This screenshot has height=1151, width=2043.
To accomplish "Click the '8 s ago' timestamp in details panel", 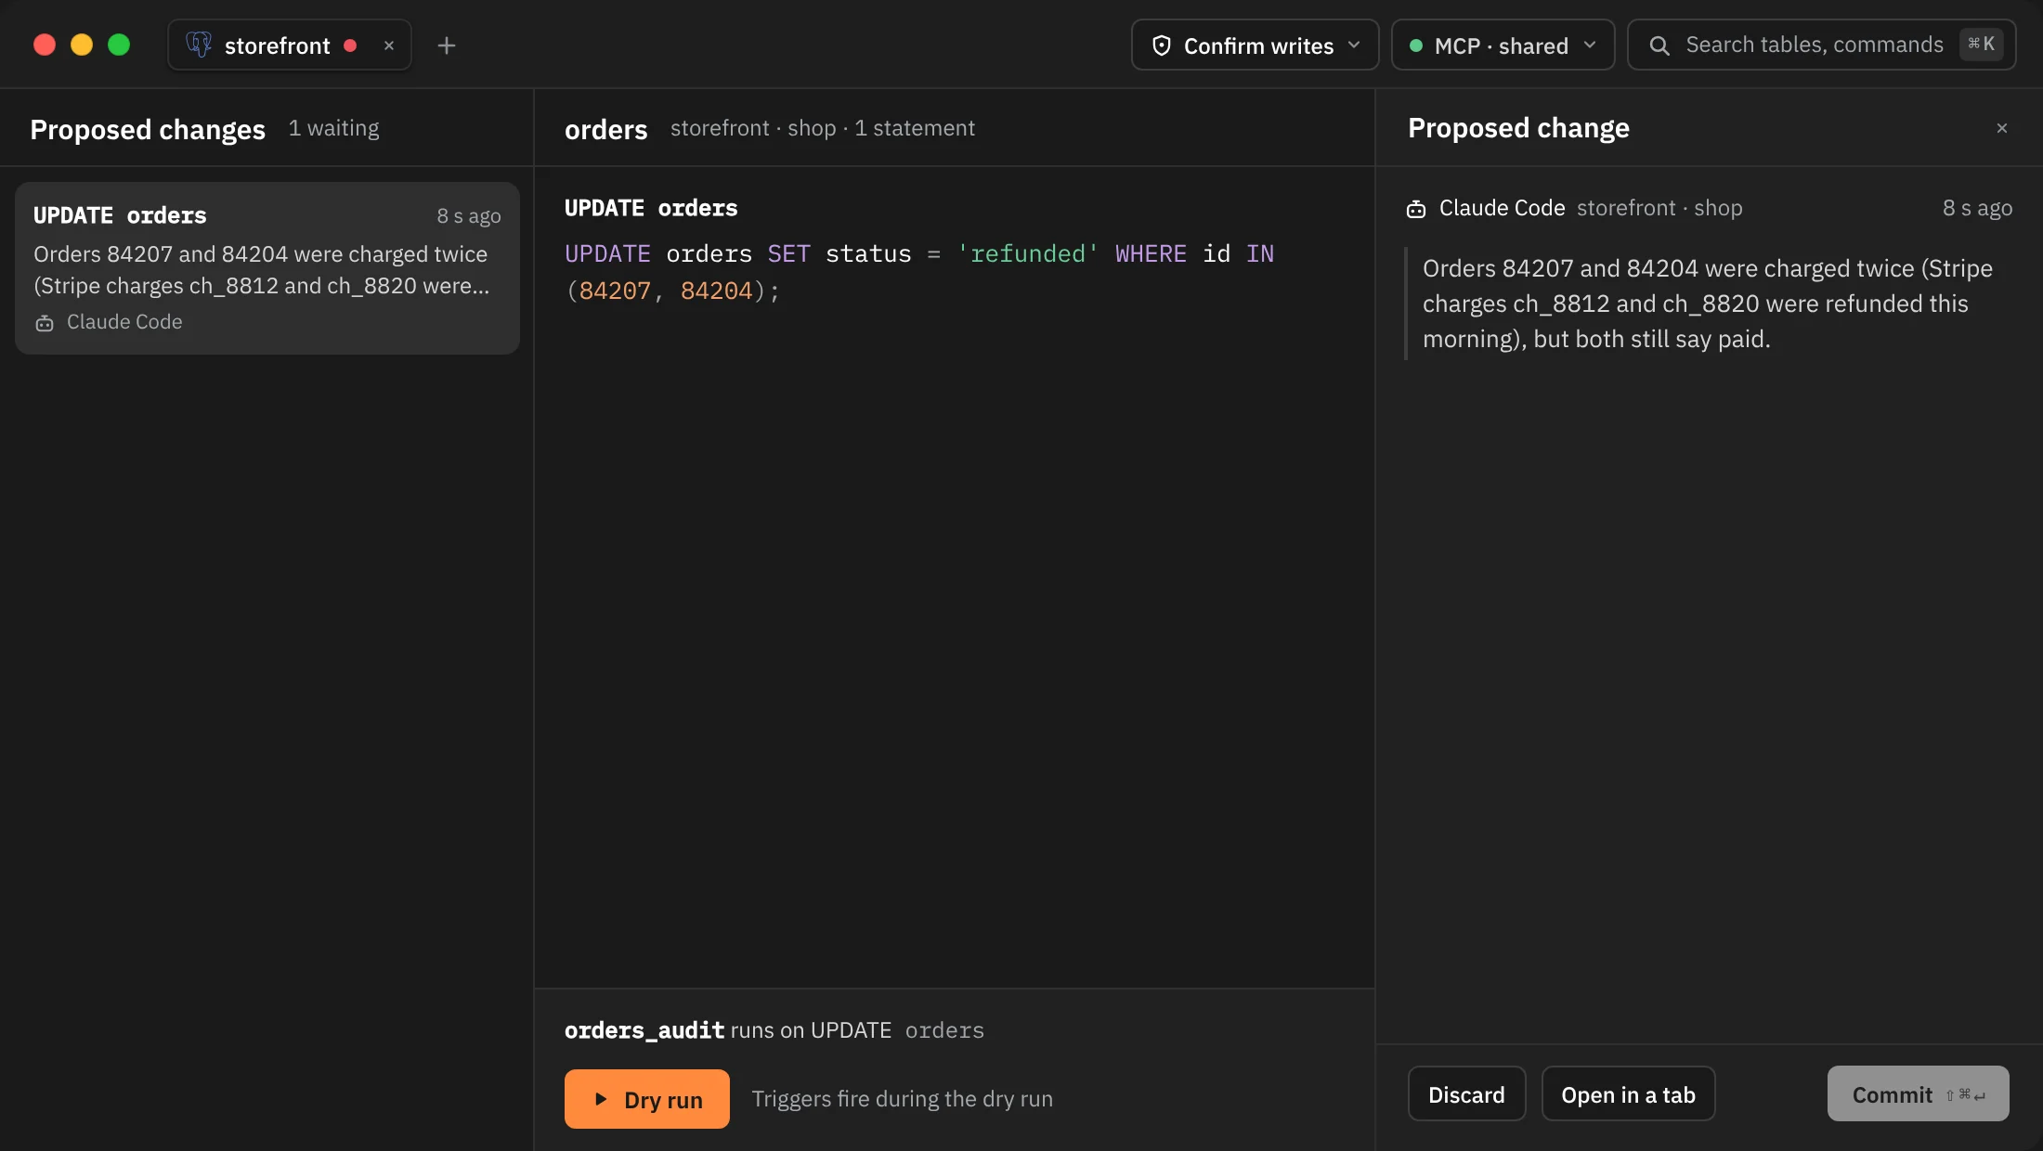I will tap(1977, 208).
